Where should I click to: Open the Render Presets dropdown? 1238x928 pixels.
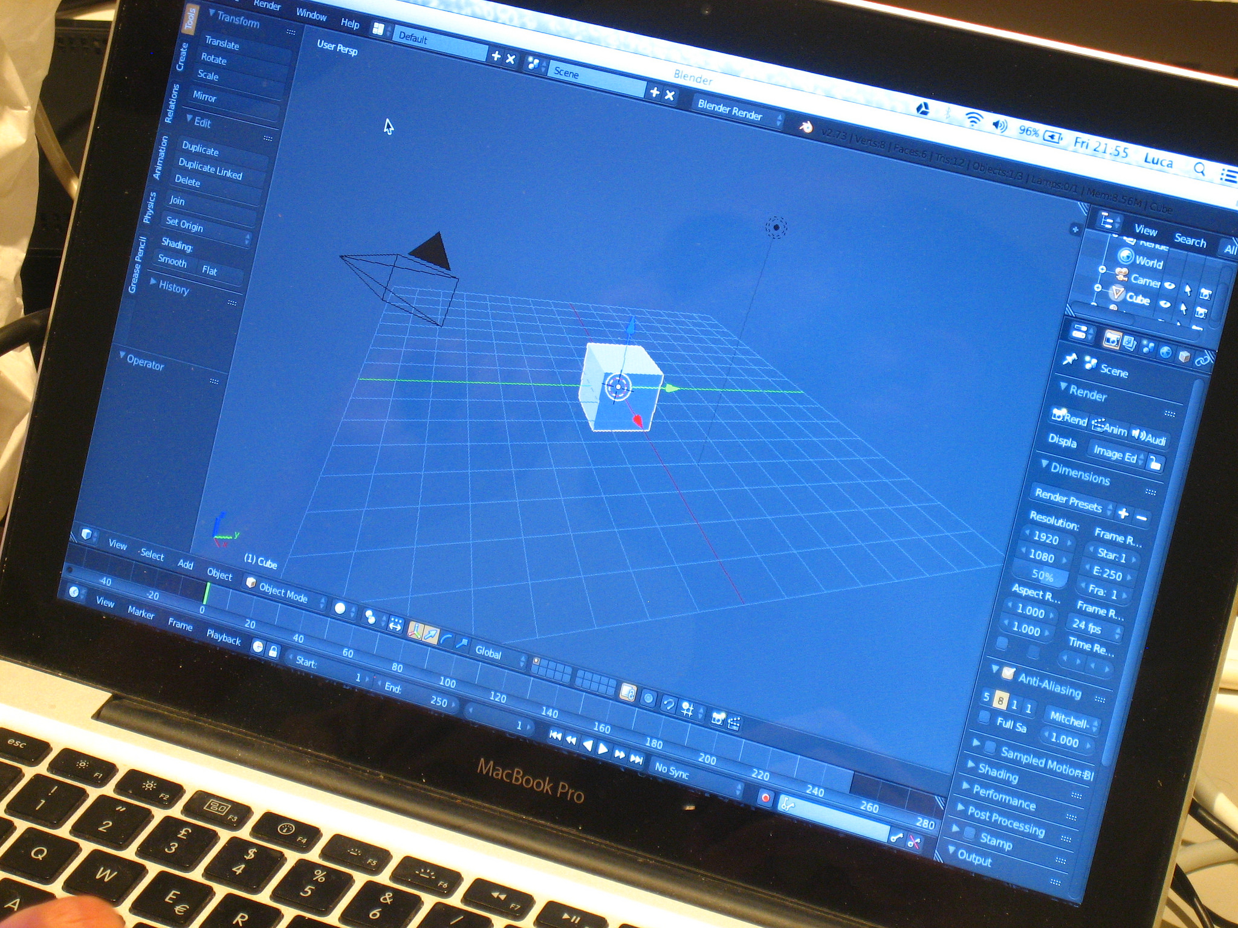(1074, 502)
